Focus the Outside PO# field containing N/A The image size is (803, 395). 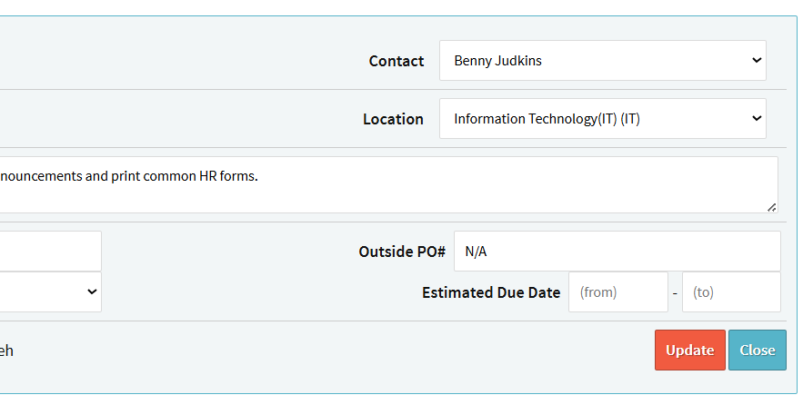[x=617, y=252]
